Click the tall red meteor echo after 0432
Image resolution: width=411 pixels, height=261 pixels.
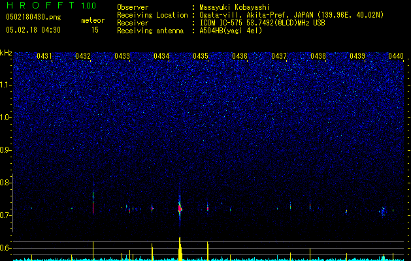(93, 203)
